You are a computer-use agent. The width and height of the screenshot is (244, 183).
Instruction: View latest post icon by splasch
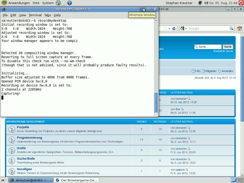click(187, 170)
